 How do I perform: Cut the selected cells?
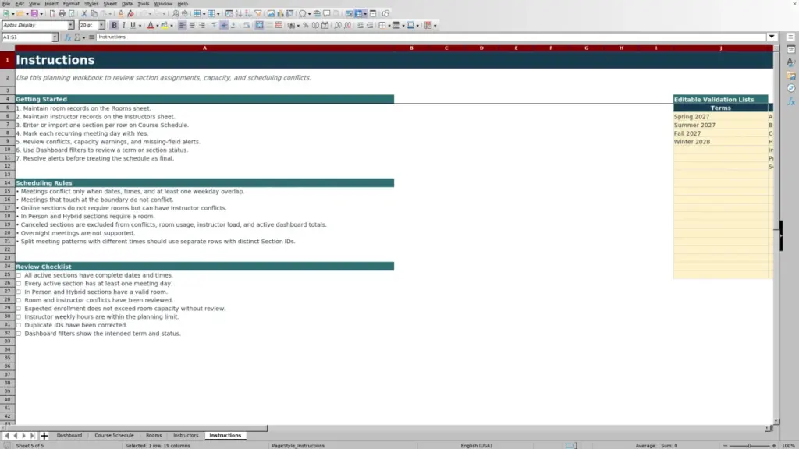click(x=84, y=14)
